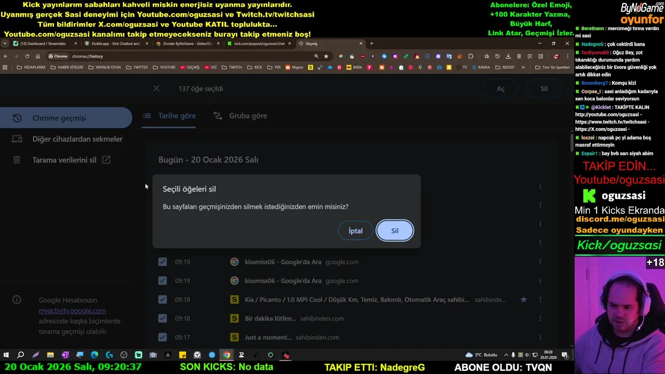Confirm deletion with the Sil button in dialog
Image resolution: width=665 pixels, height=374 pixels.
click(395, 231)
